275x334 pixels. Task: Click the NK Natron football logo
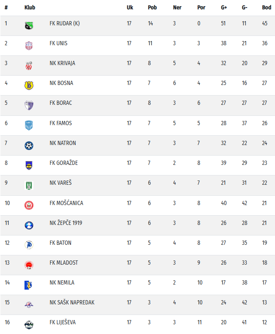29,145
